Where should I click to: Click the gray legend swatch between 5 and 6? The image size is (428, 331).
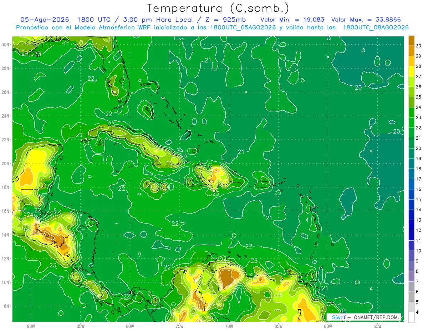(x=411, y=297)
